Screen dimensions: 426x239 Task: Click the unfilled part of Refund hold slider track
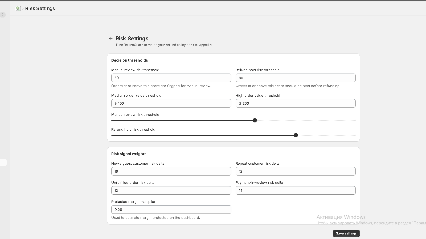pyautogui.click(x=327, y=135)
